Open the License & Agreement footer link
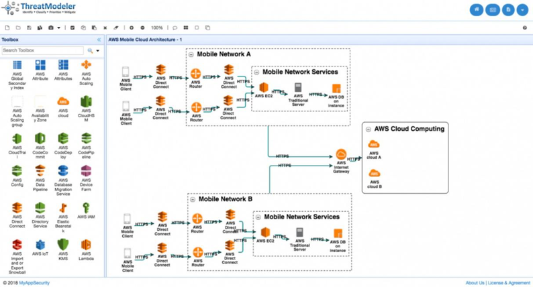This screenshot has width=533, height=287. (509, 282)
